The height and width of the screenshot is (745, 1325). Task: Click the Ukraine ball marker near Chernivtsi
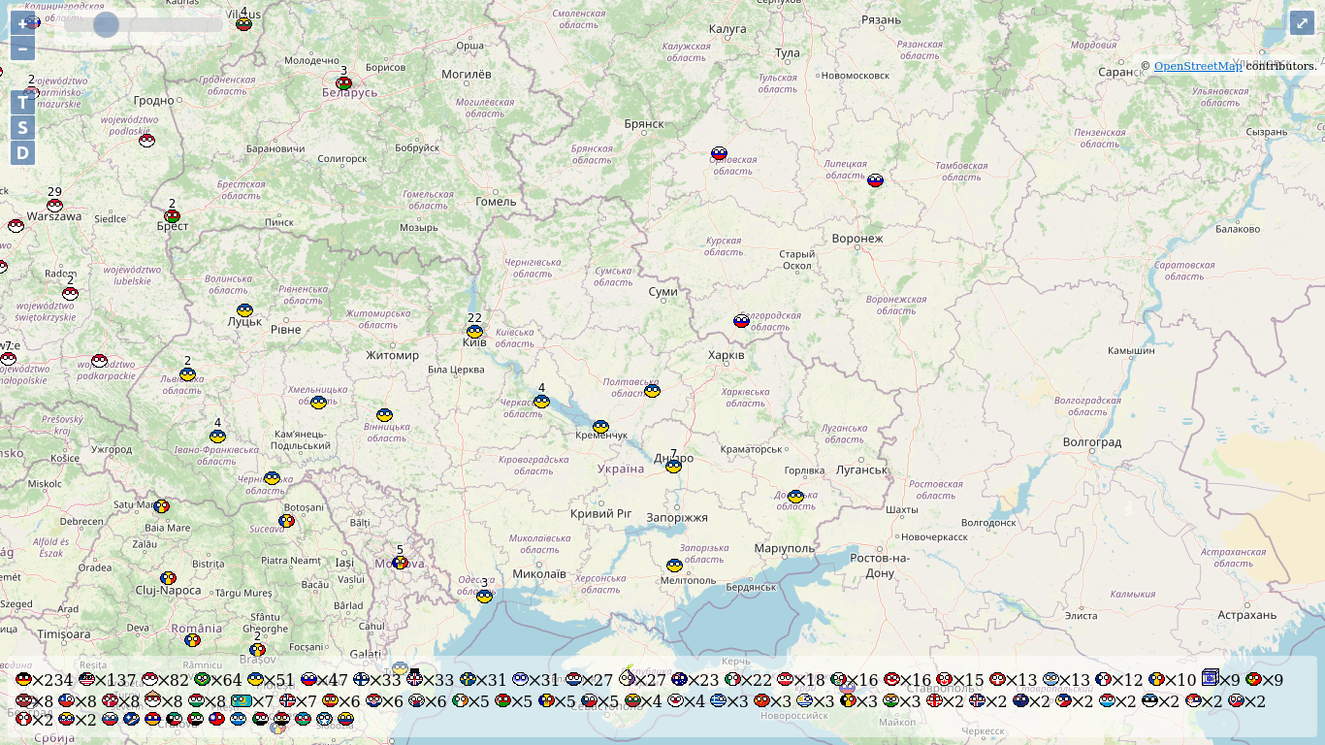[273, 478]
